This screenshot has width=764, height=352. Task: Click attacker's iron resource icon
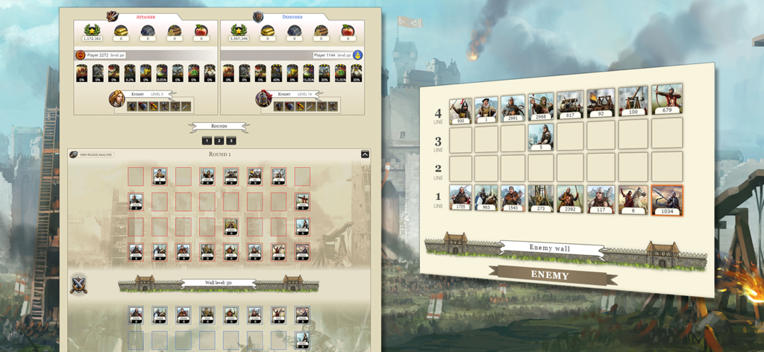(x=148, y=30)
